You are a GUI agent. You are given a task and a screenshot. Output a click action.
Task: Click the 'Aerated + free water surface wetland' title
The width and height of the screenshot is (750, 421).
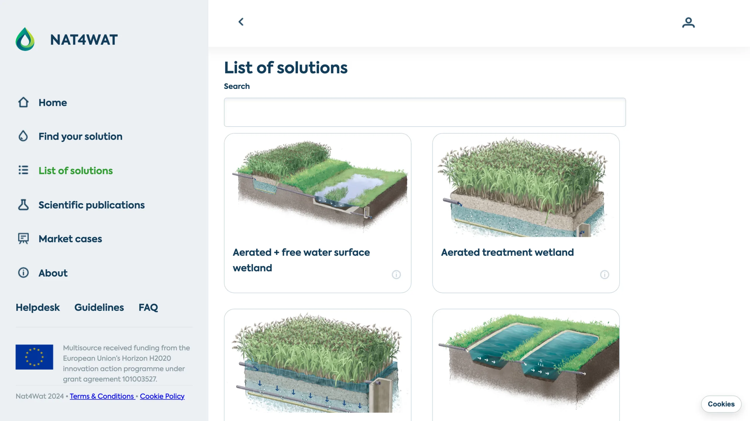point(301,260)
